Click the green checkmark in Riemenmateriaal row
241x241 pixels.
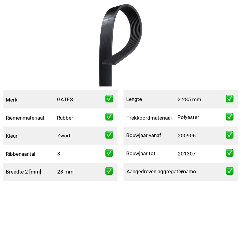pos(109,117)
